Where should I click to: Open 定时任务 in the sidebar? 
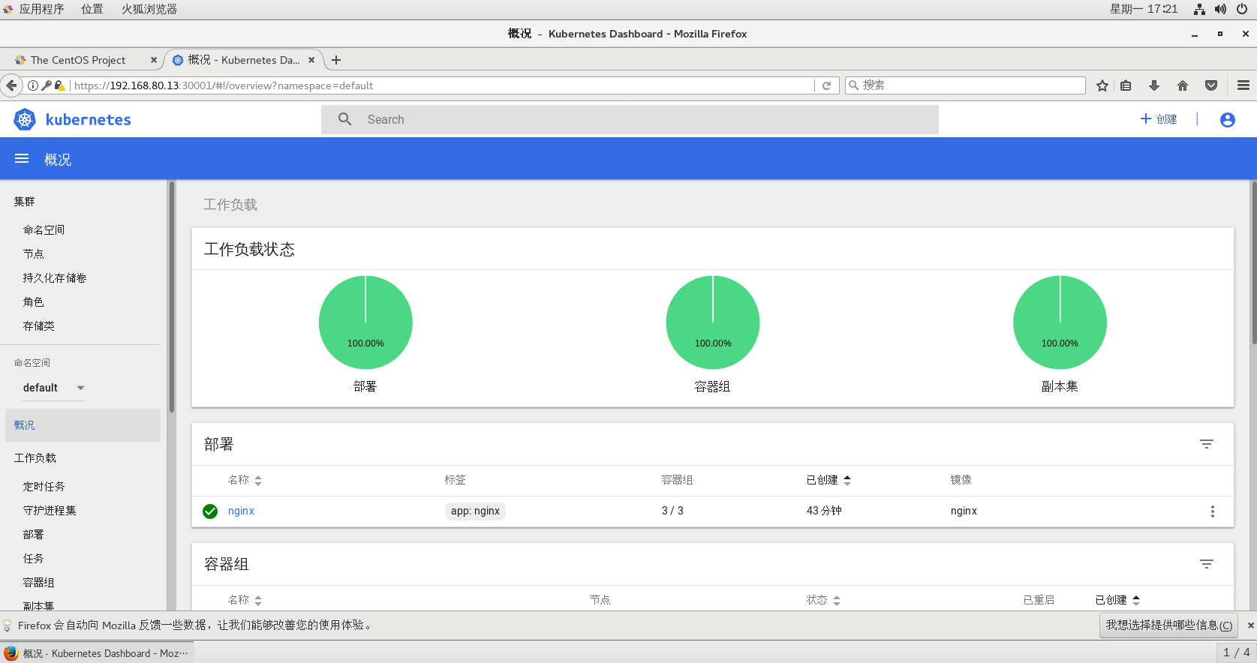(44, 487)
